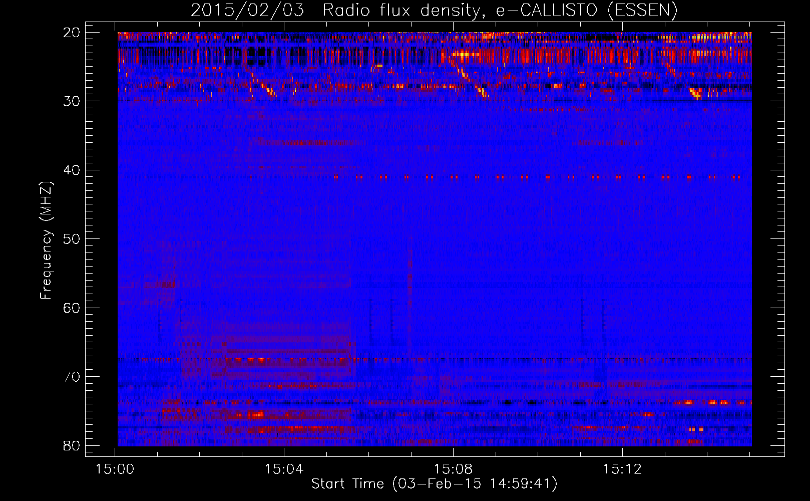Click the '20' frequency tick label
The width and height of the screenshot is (810, 501).
click(x=72, y=32)
